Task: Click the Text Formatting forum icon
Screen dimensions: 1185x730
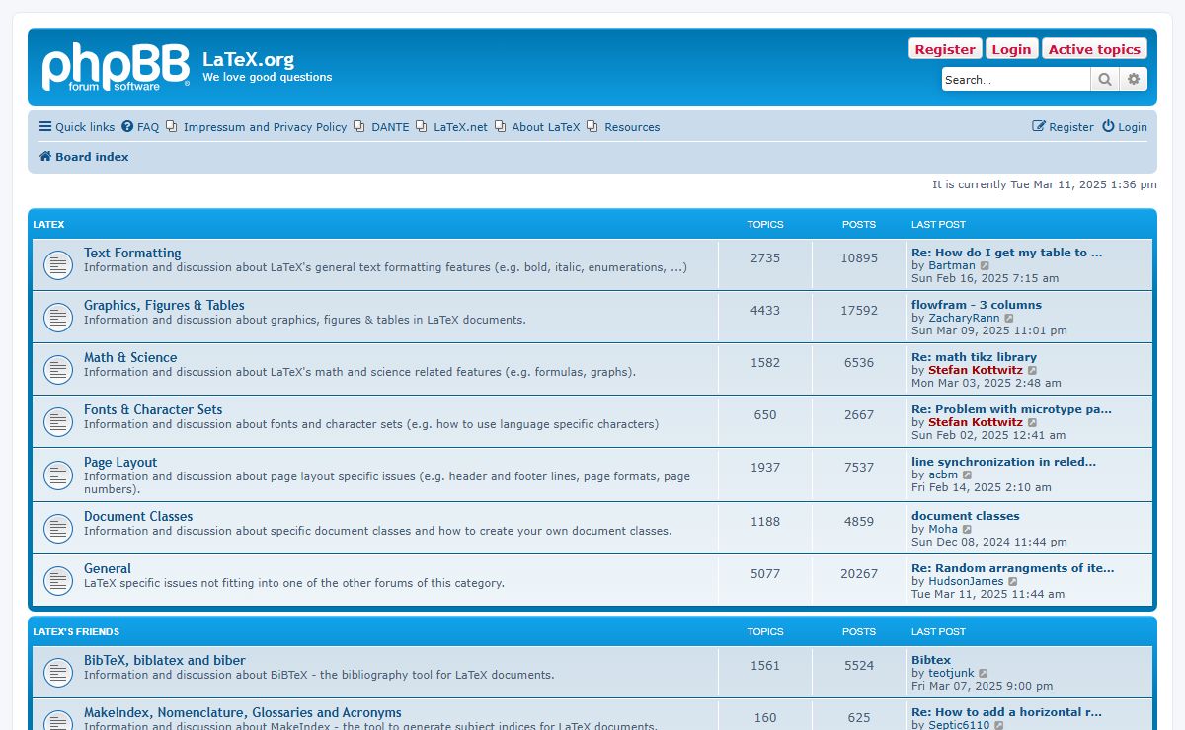Action: [x=58, y=264]
